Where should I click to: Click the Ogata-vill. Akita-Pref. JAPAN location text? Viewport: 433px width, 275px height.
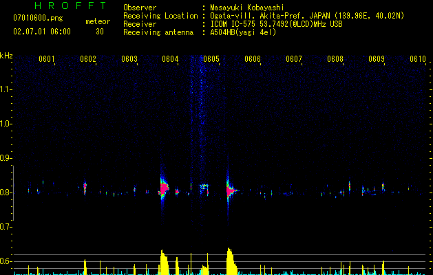point(307,16)
